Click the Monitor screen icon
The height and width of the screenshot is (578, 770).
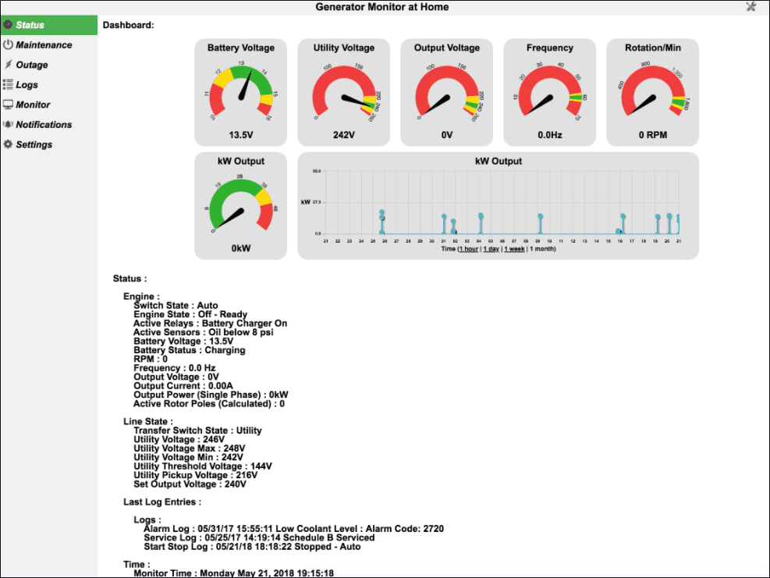pos(8,105)
